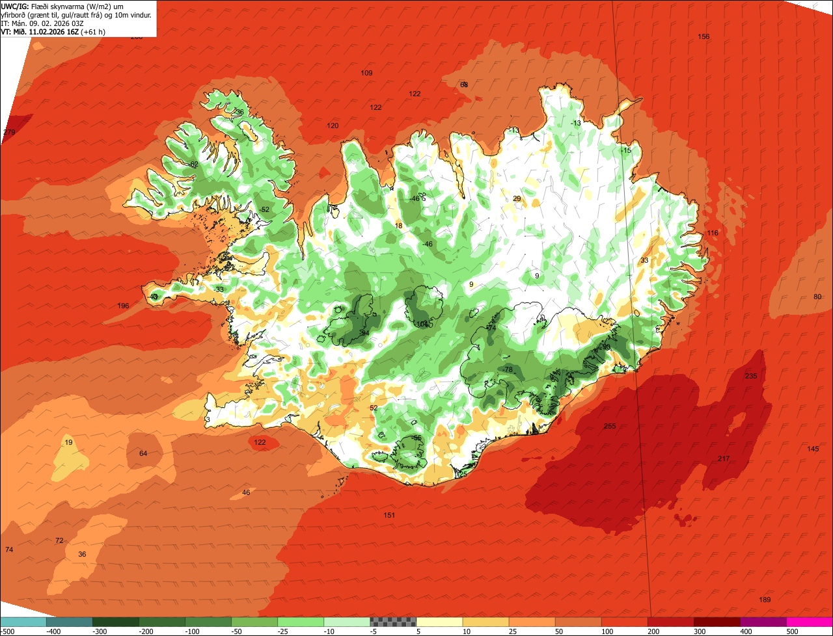This screenshot has width=833, height=636.
Task: Click the flux value -78 on Vatnajökull glacier
Action: (x=508, y=369)
